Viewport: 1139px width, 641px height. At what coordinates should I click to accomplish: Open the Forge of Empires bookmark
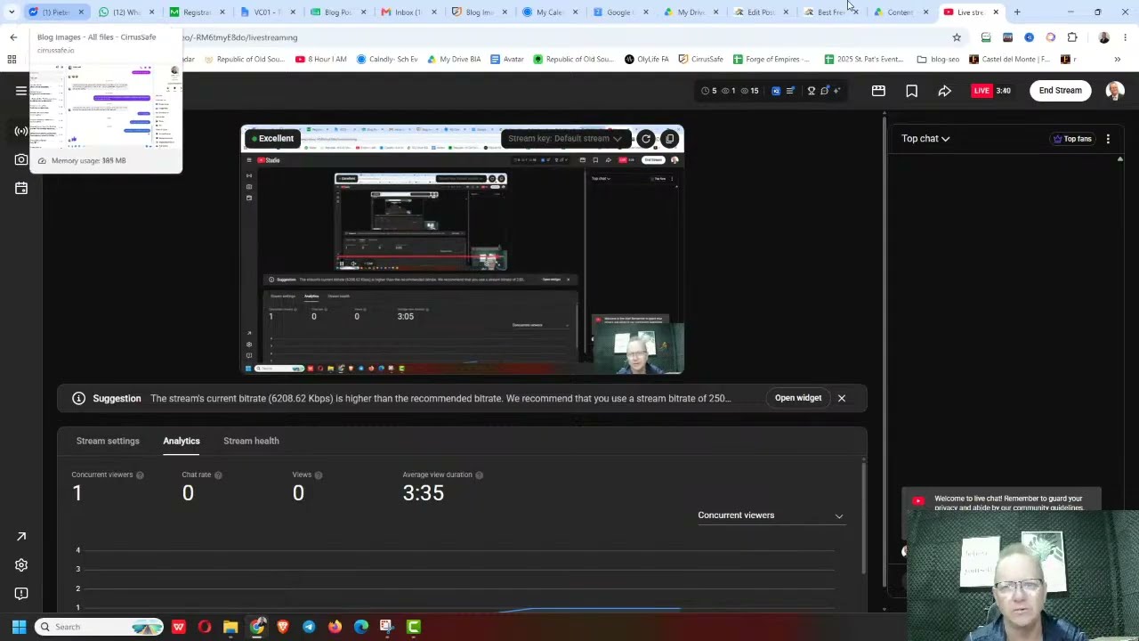pyautogui.click(x=771, y=60)
